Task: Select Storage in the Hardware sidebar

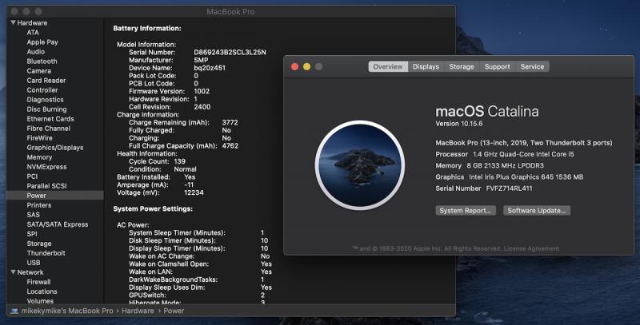Action: (x=39, y=244)
